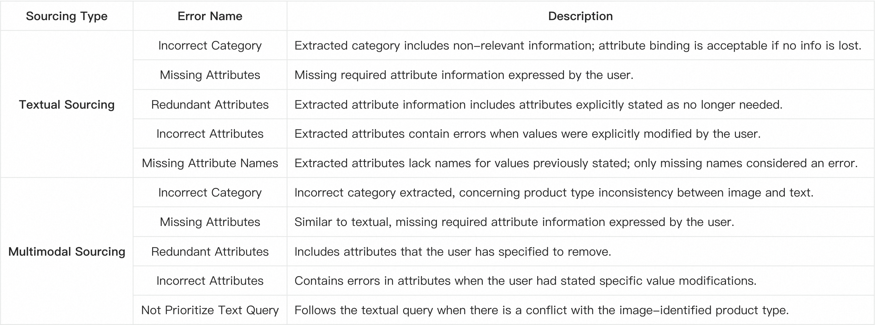Click the Sourcing Type column header
This screenshot has width=875, height=325.
[67, 16]
